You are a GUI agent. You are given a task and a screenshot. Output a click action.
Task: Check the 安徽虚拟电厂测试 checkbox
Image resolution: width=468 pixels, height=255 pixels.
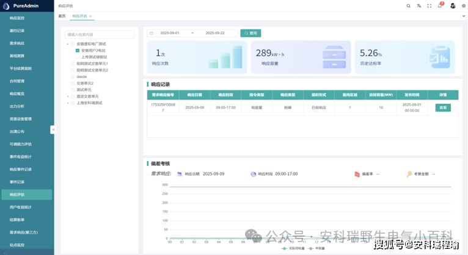73,44
